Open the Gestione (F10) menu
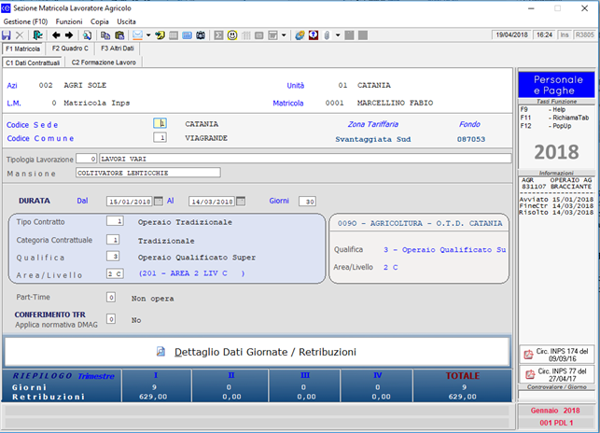The image size is (600, 433). (x=25, y=20)
